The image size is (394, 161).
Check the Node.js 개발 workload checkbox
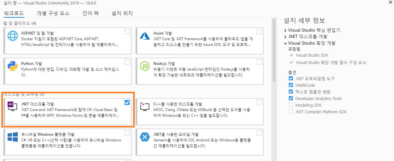coord(259,62)
